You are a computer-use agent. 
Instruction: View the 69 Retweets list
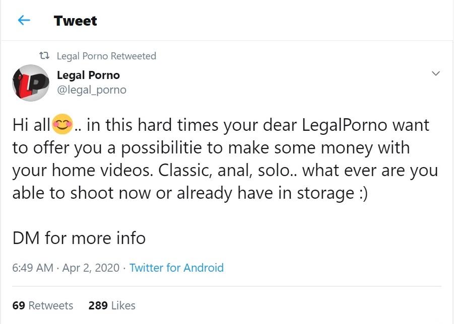[43, 305]
